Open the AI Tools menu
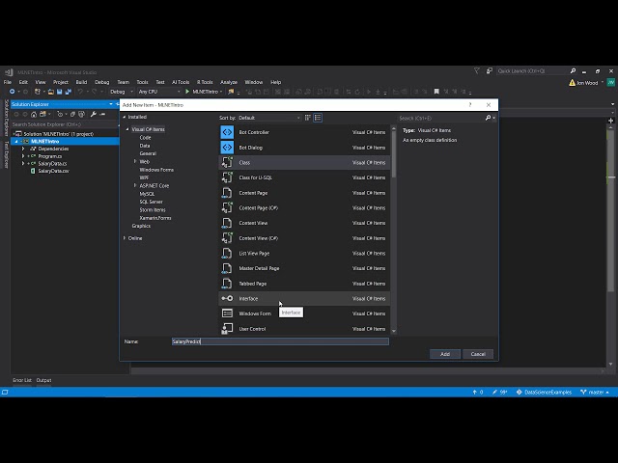618x463 pixels. [x=181, y=82]
